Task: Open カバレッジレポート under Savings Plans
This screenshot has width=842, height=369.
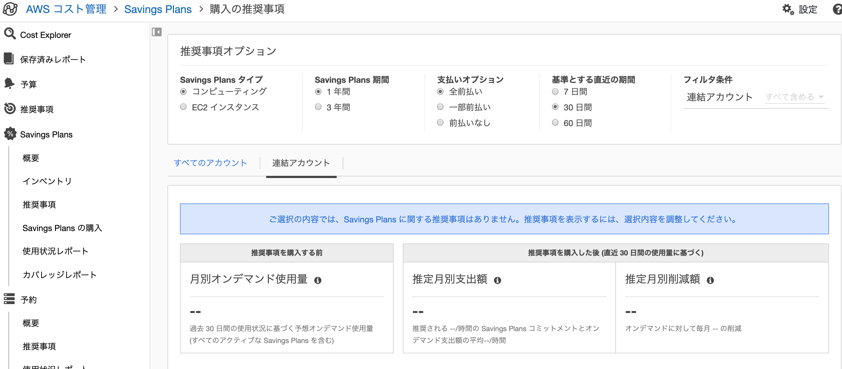Action: (59, 275)
